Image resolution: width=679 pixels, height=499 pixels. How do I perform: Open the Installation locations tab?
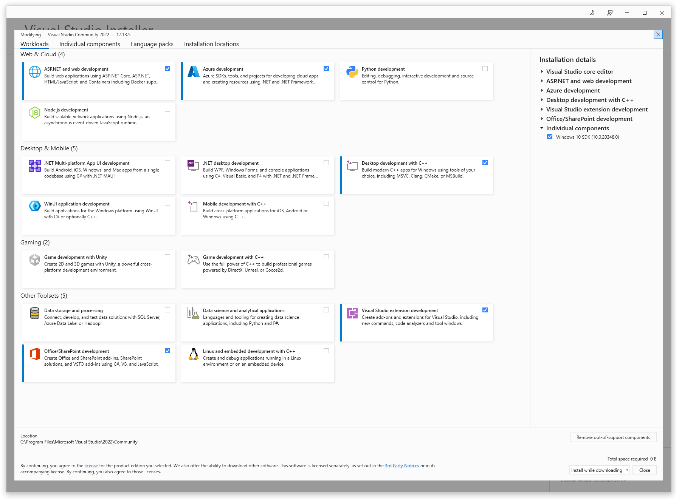click(x=211, y=44)
